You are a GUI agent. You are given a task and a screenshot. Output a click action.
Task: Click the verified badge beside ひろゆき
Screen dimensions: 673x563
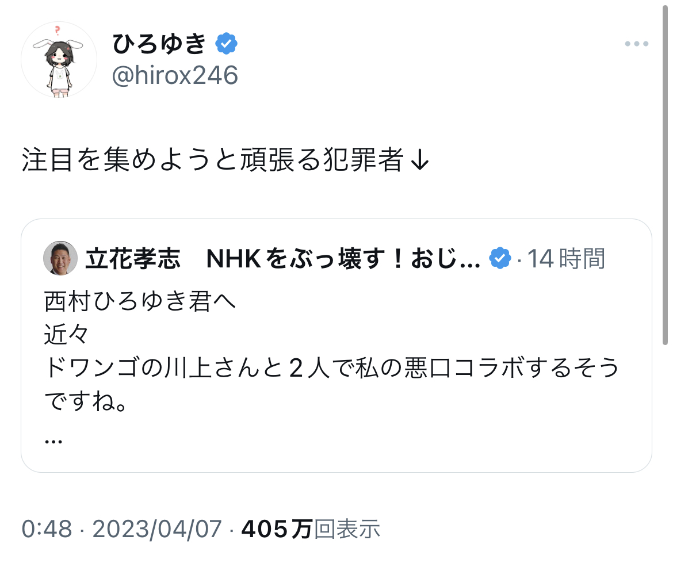tap(226, 43)
